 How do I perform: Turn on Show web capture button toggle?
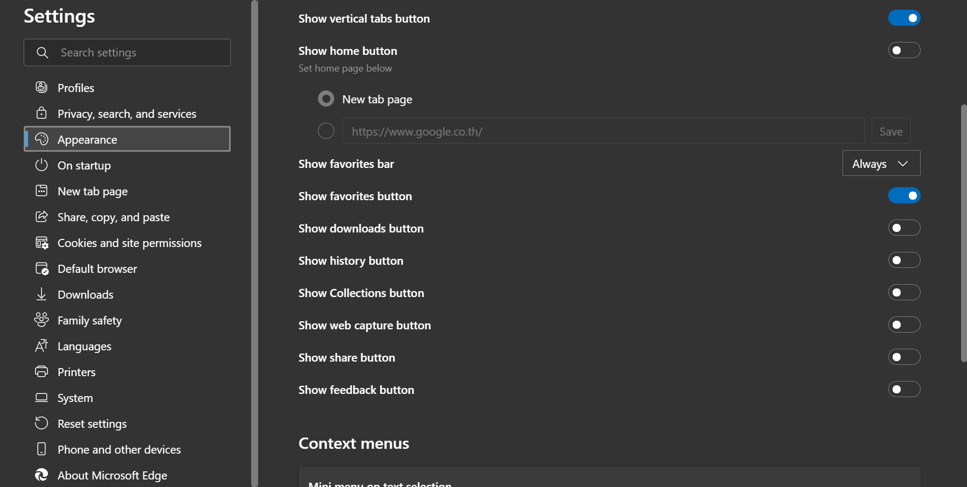[904, 324]
